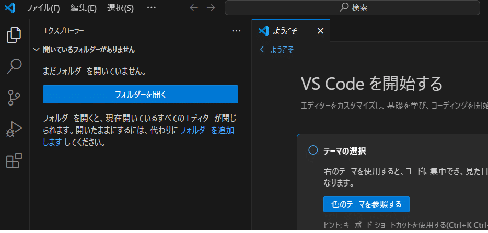The width and height of the screenshot is (488, 233).
Task: Open the Run and Debug view icon
Action: click(14, 129)
